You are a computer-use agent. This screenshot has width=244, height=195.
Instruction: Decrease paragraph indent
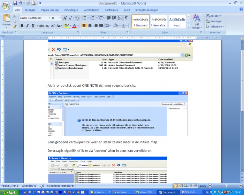coord(108,18)
